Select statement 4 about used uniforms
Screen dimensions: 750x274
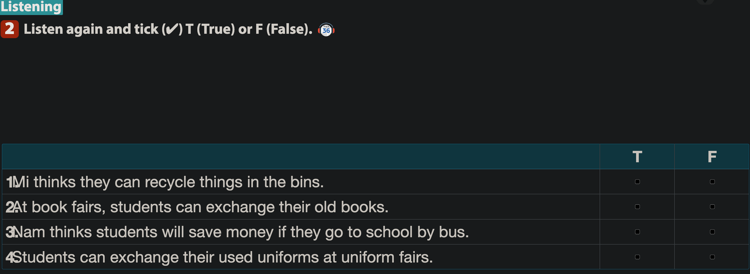219,257
